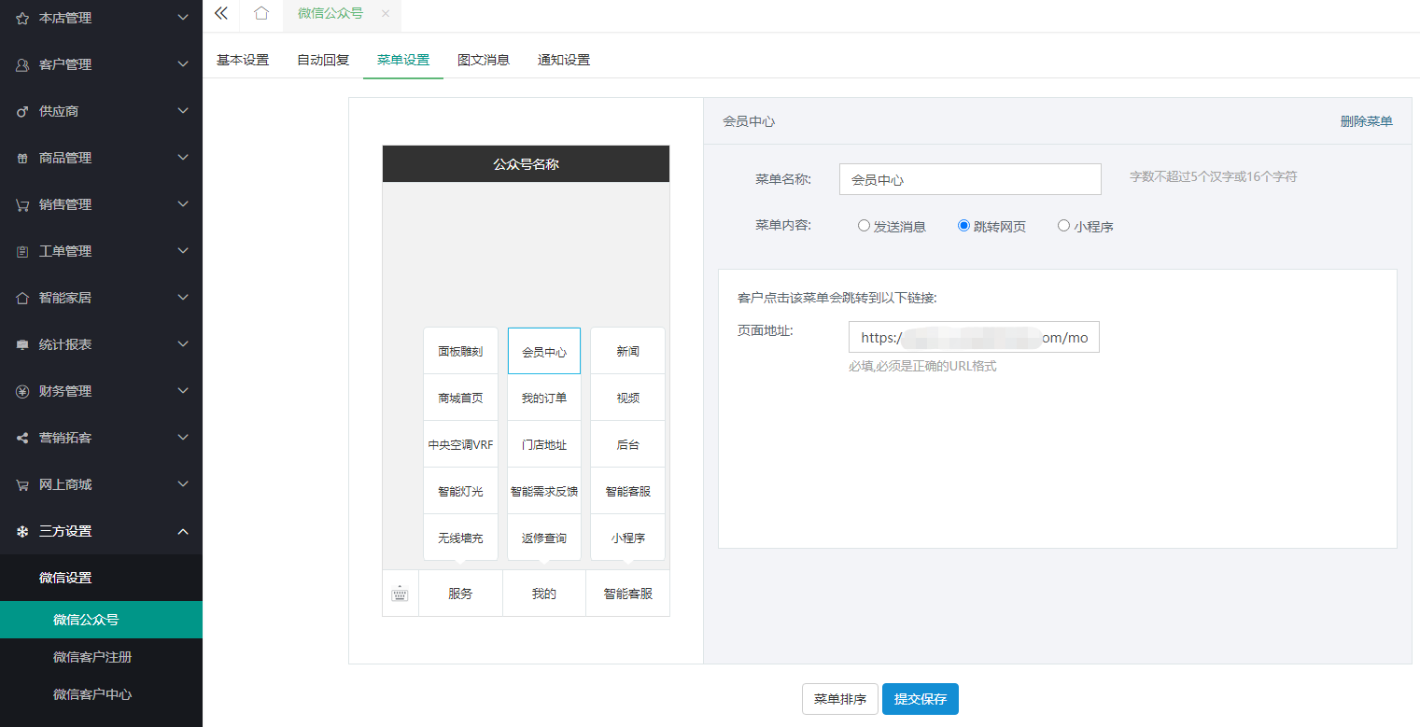Screen dimensions: 1420x727
Task: Open the 图文消息 tab
Action: click(x=484, y=60)
